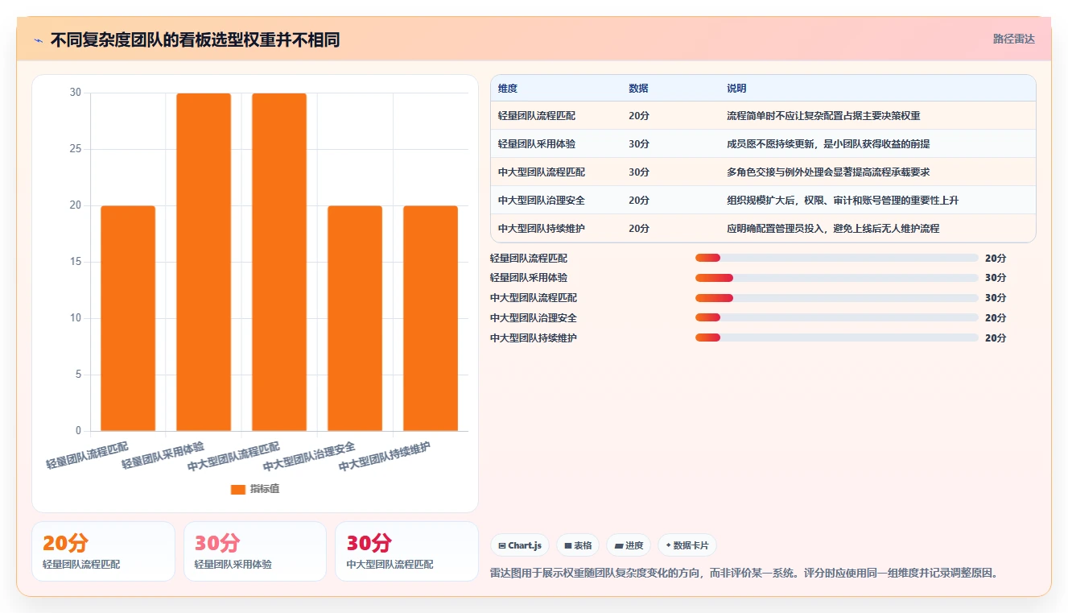Click the 中大型团队流程匹配 bar in chart
Screen dimensions: 1068x613
[279, 262]
